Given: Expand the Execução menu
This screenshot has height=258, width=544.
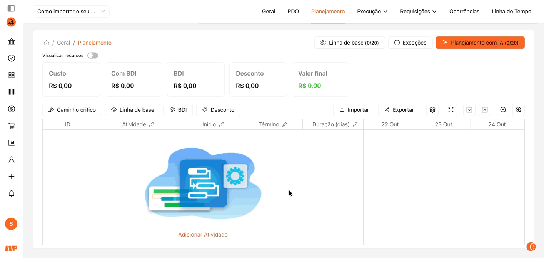Looking at the screenshot, I should coord(372,12).
